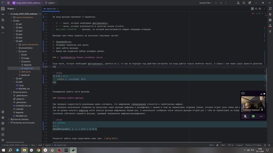Expand the lab3 folder
273x153 pixels.
pyautogui.click(x=14, y=31)
